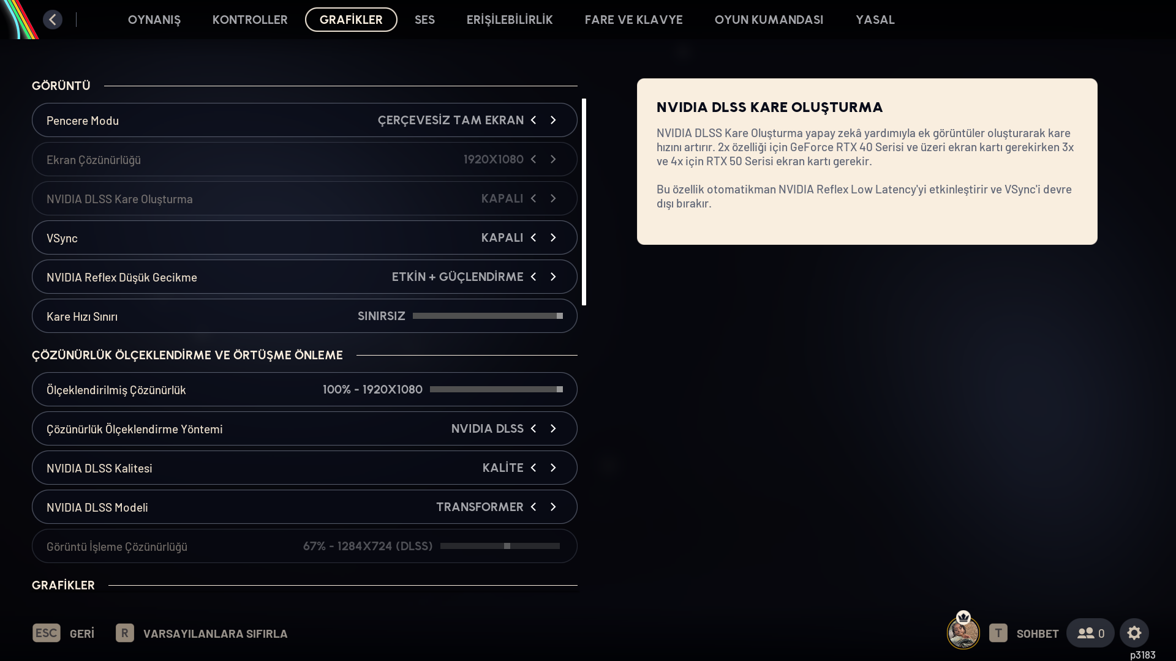1176x661 pixels.
Task: Switch NVIDIA Reflex Düşük Gecikme next option
Action: tap(553, 277)
